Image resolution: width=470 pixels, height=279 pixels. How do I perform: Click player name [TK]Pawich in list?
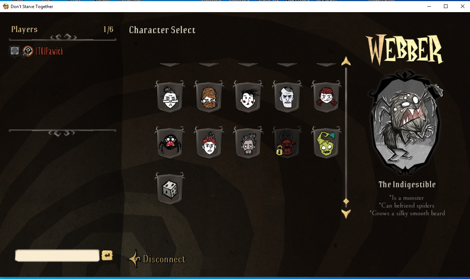(x=49, y=51)
